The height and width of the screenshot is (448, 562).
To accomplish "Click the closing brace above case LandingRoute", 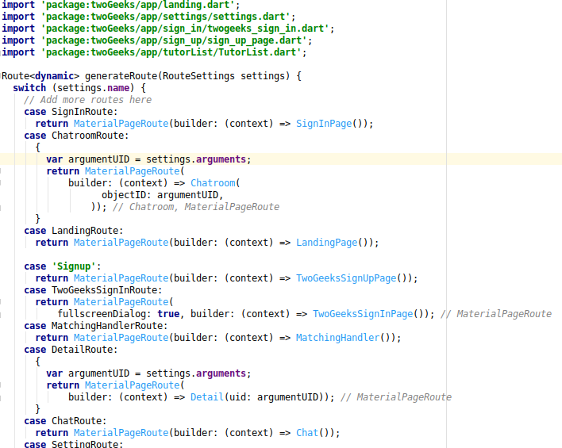I will [37, 218].
